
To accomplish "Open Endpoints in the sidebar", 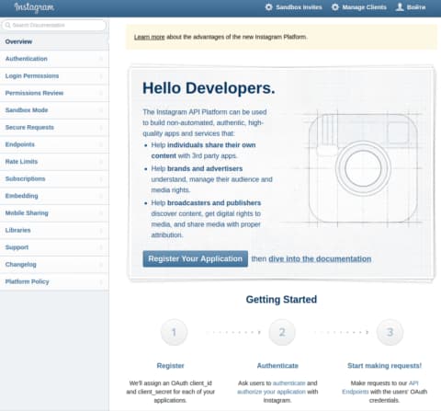I will click(x=54, y=144).
